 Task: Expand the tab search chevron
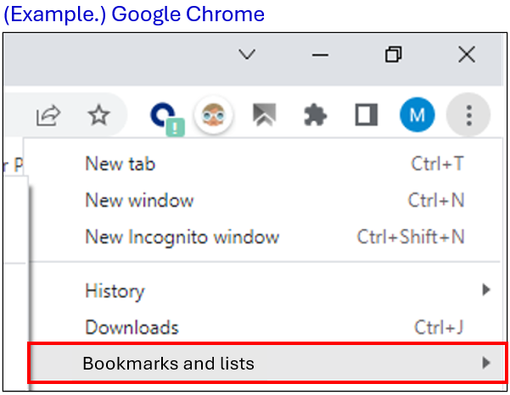point(247,55)
